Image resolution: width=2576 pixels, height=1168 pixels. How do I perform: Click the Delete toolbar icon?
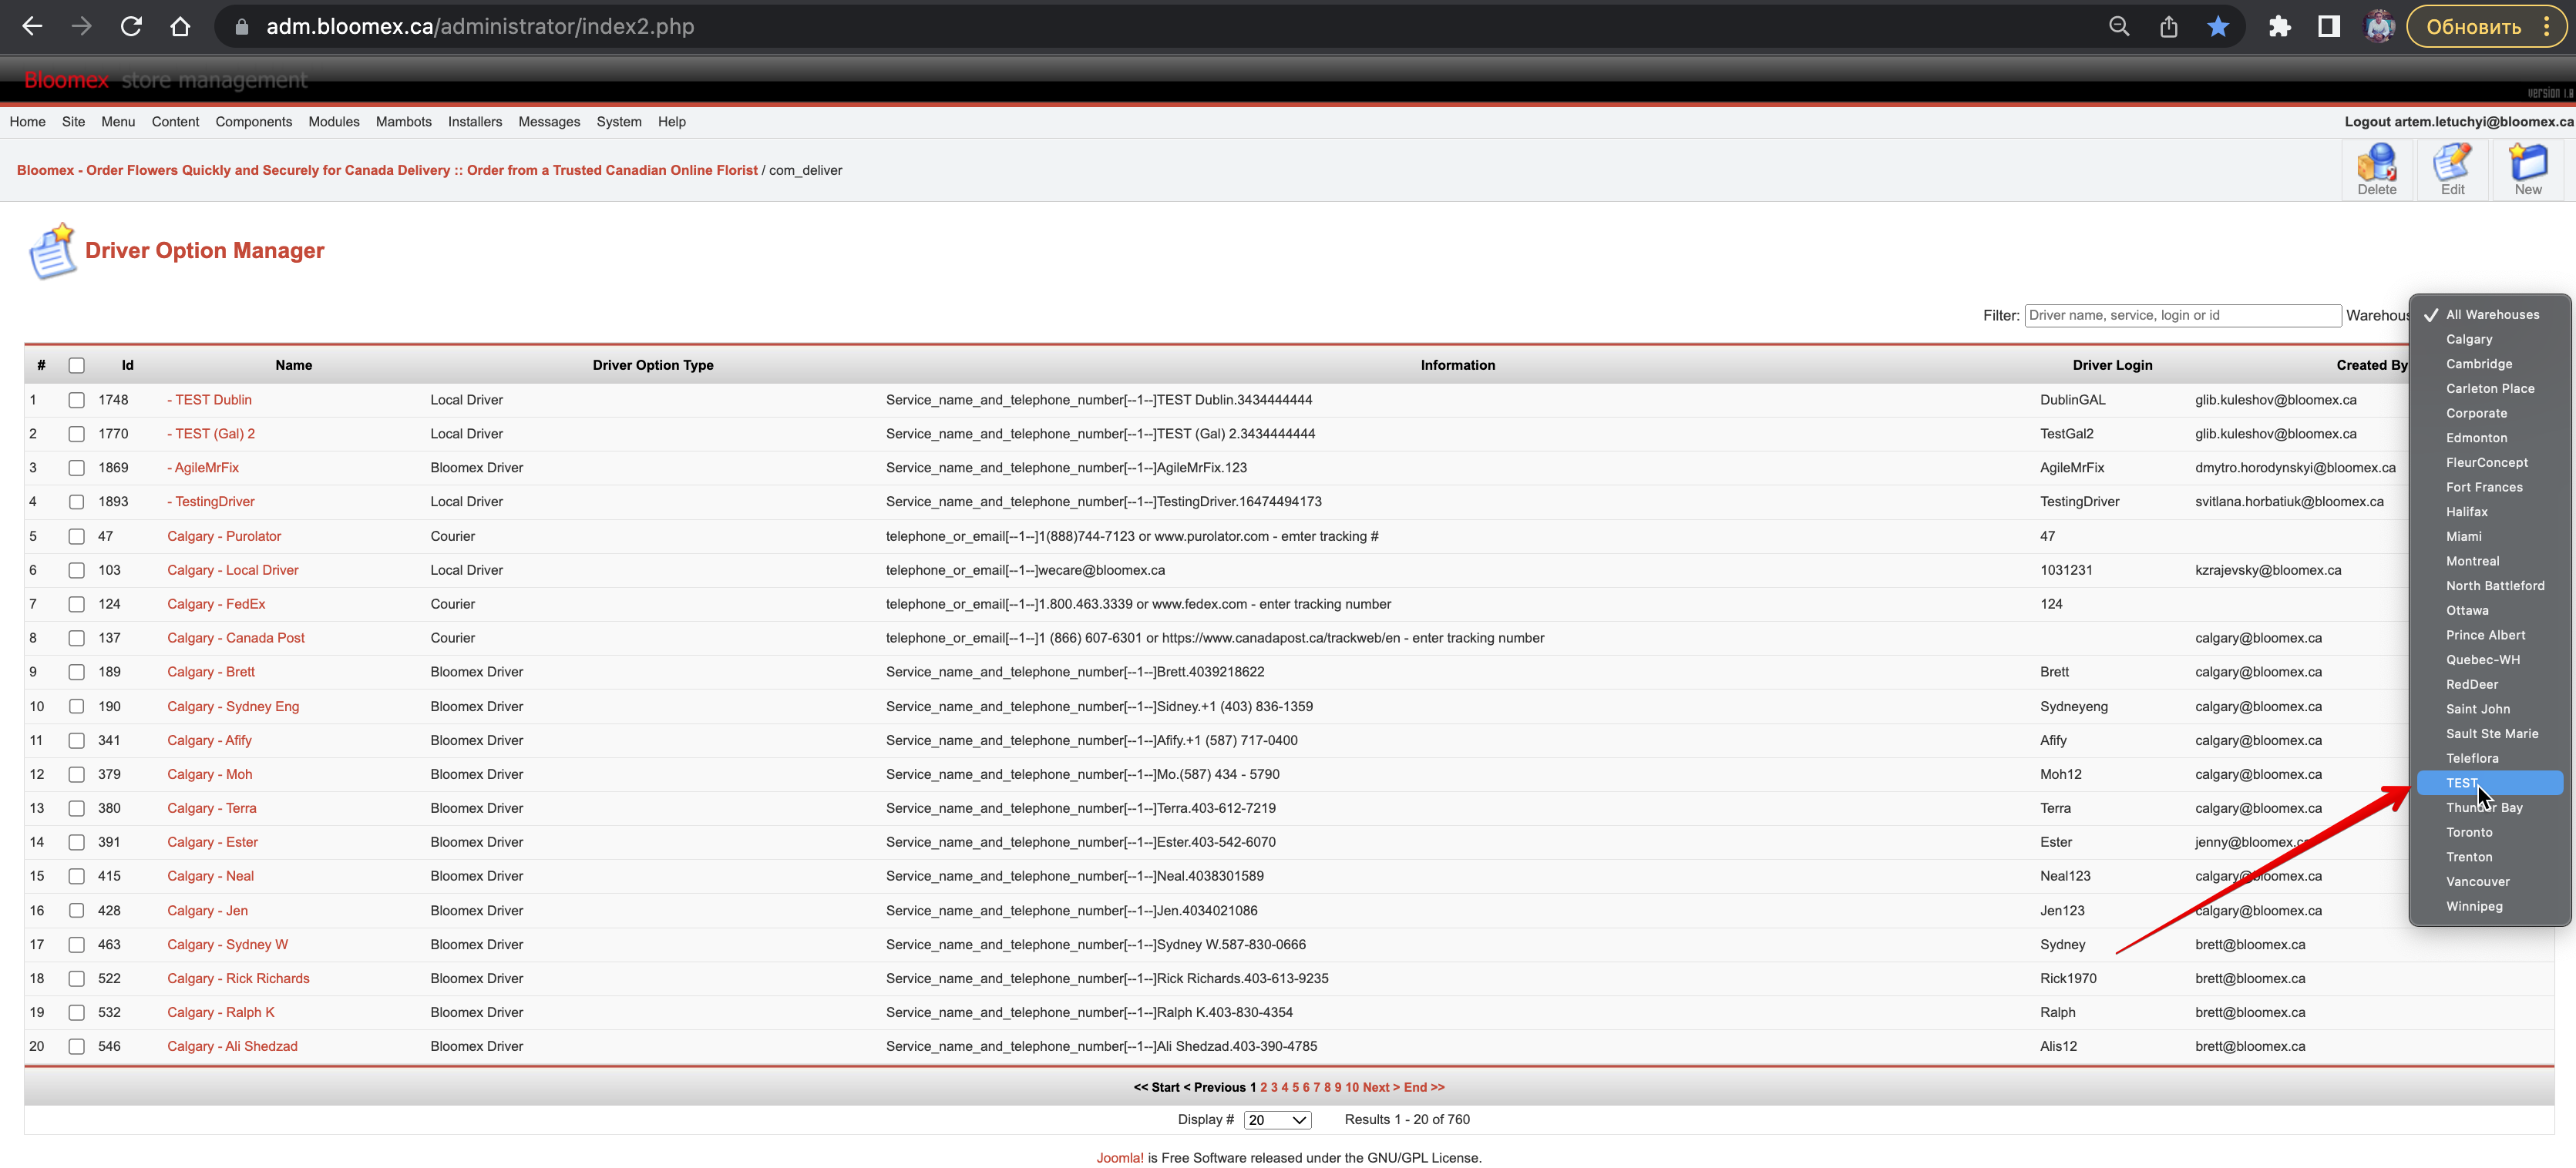(2376, 169)
